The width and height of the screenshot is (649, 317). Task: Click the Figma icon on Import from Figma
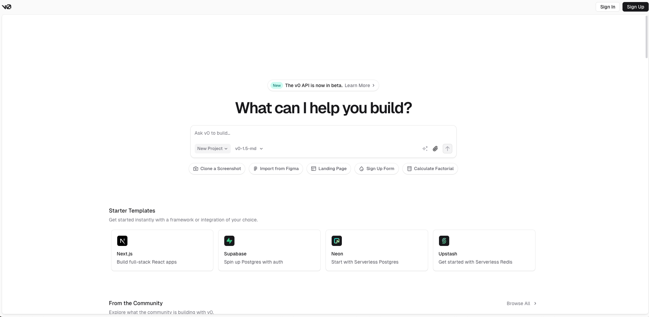(256, 169)
